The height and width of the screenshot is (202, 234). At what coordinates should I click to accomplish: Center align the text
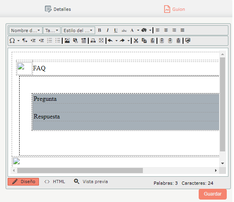point(166,30)
